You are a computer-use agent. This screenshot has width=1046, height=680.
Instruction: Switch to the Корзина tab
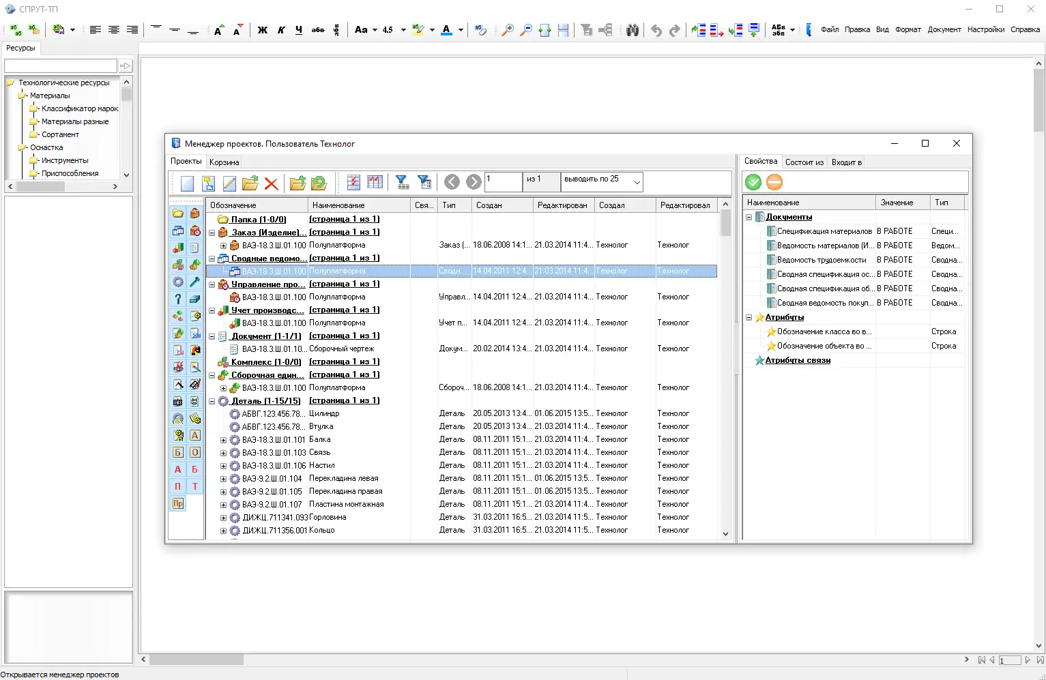(x=224, y=162)
